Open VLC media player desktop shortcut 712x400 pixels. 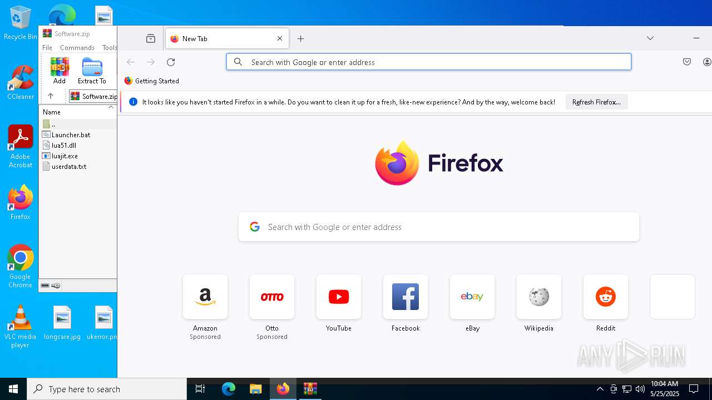20,327
